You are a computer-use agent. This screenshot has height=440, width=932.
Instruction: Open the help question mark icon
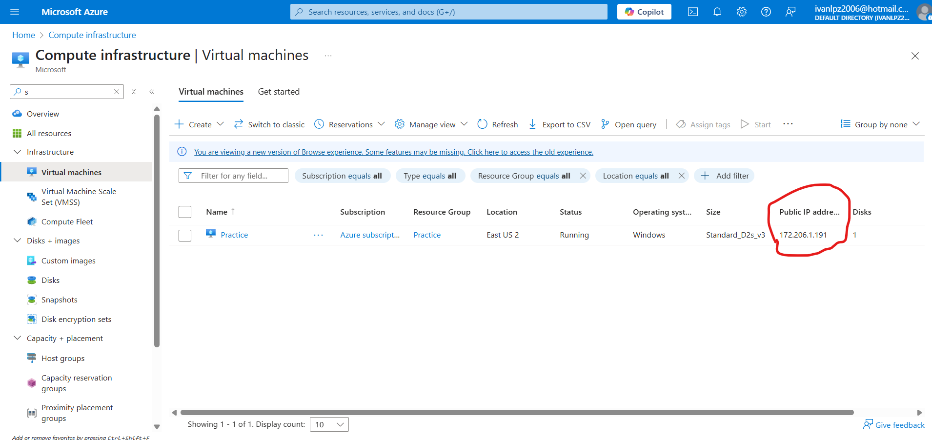766,12
